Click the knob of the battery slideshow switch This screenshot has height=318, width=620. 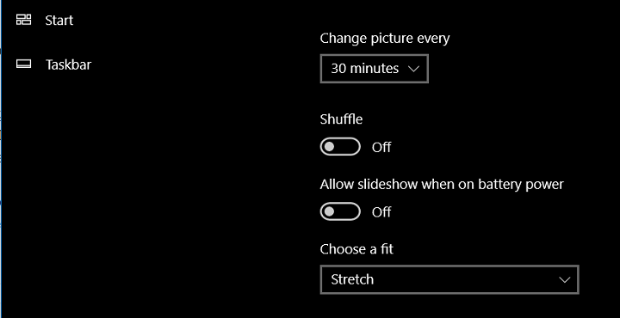[x=329, y=212]
